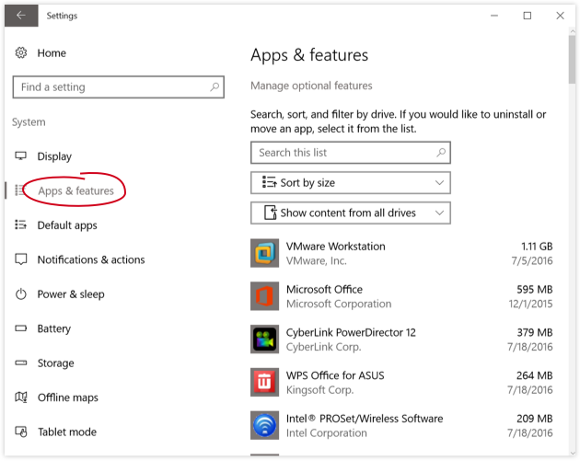The image size is (580, 461).
Task: Select Battery in the sidebar
Action: tap(54, 328)
